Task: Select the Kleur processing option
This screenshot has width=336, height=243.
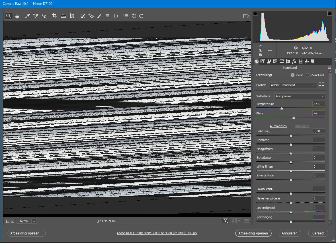Action: pos(292,75)
